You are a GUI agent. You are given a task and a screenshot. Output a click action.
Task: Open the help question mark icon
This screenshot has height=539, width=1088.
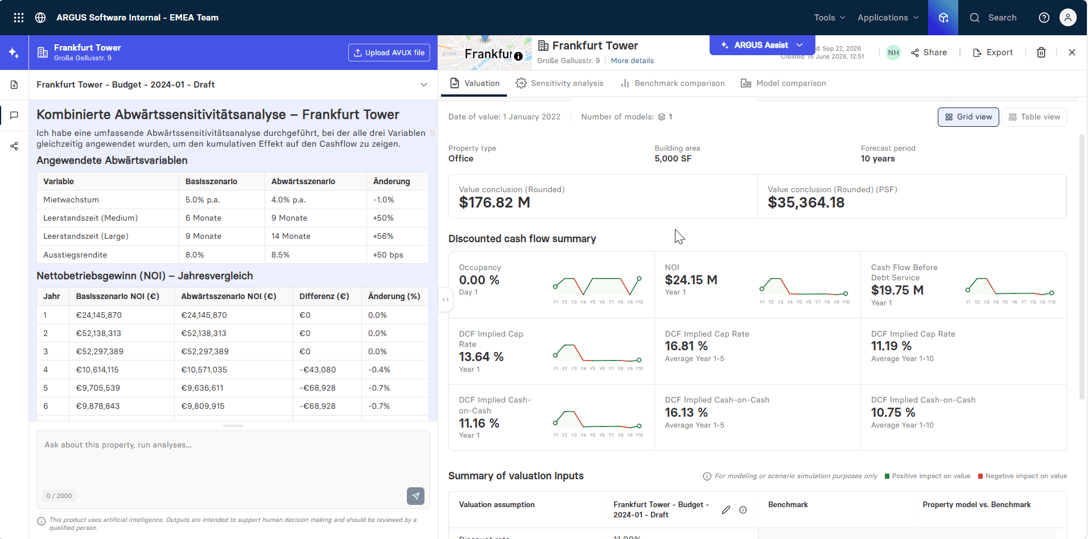click(1044, 18)
